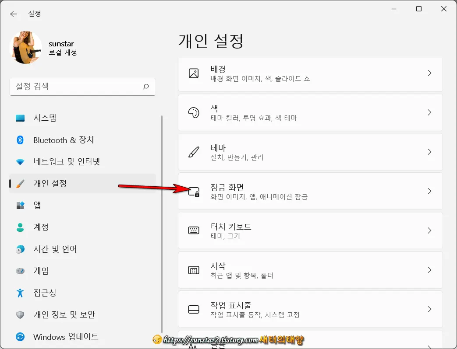Click the back arrow at top left
The width and height of the screenshot is (457, 349).
click(13, 14)
